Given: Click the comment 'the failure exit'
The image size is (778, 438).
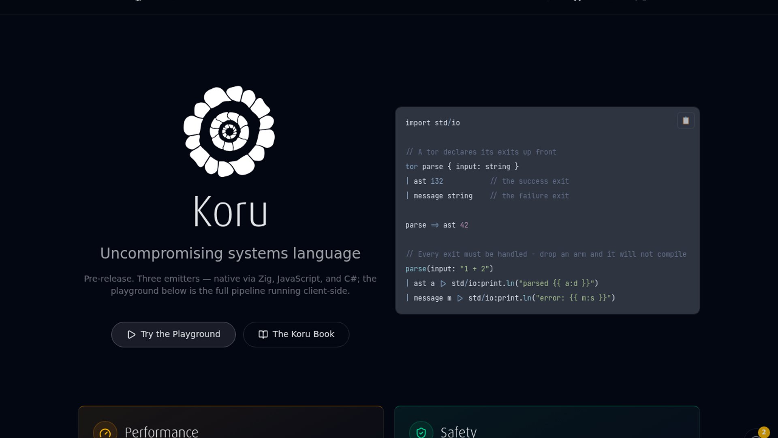Looking at the screenshot, I should tap(530, 196).
